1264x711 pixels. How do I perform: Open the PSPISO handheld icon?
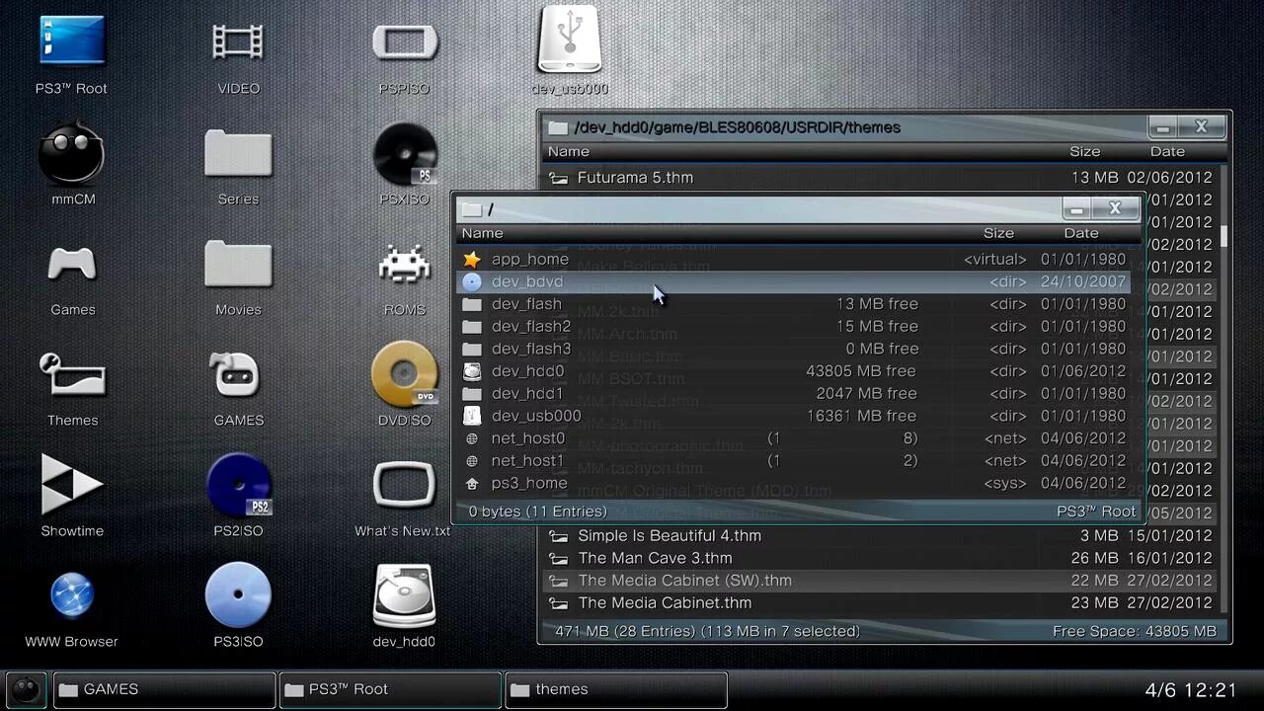[404, 41]
